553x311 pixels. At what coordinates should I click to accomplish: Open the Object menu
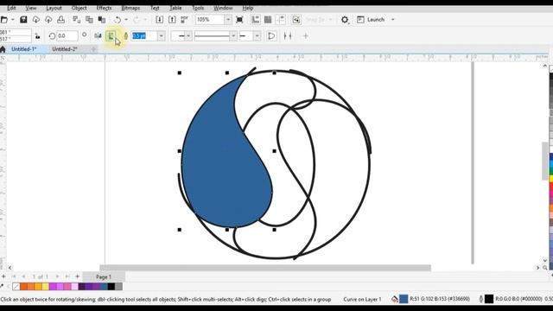[x=79, y=8]
